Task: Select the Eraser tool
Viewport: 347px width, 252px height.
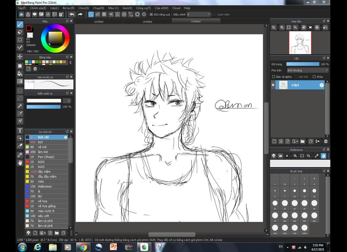Action: point(20,32)
